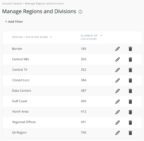Edit the Gulf Coast region
This screenshot has height=141, width=144.
(118, 101)
